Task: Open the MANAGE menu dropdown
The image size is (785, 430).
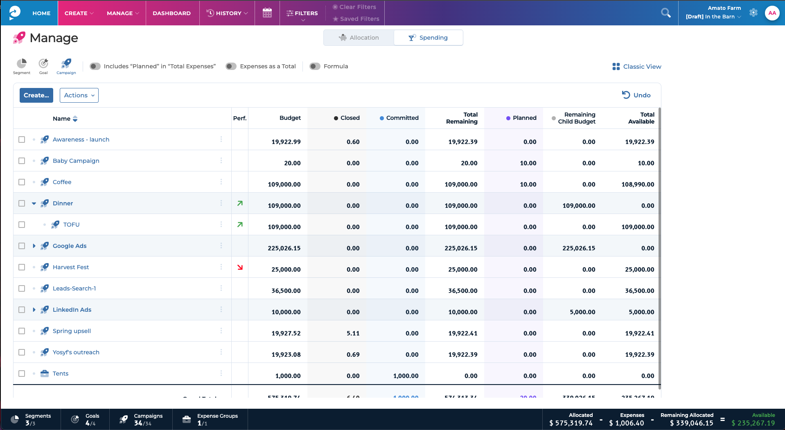Action: click(123, 13)
